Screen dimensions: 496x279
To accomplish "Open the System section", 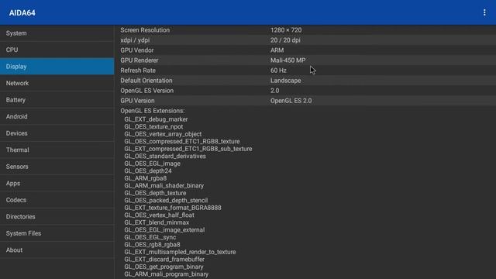I will (x=57, y=33).
